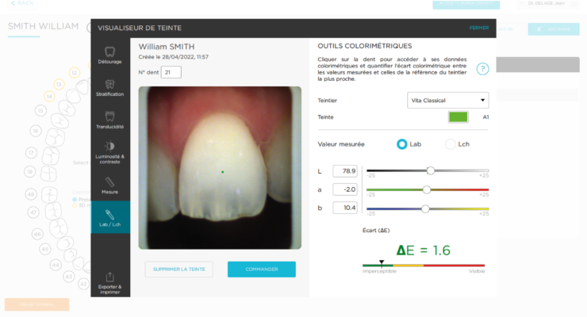Open the Détourage tool
The height and width of the screenshot is (317, 587).
[x=109, y=55]
